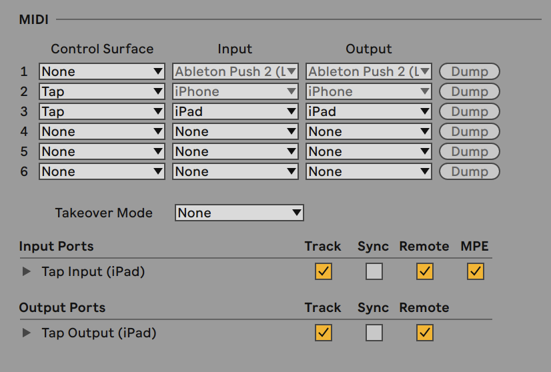Screen dimensions: 551x372
Task: Open the Takeover Mode dropdown
Action: [239, 213]
